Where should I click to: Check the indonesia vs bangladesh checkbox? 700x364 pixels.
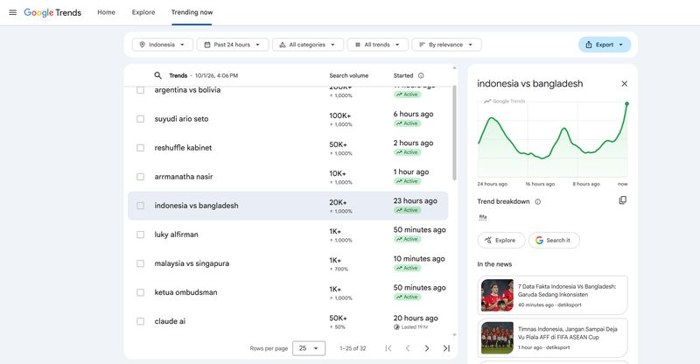coord(140,206)
